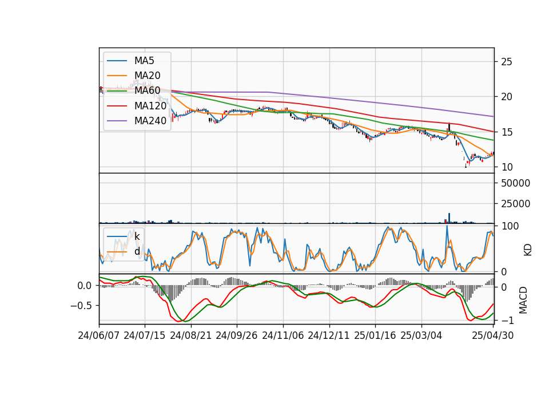Image resolution: width=549 pixels, height=395 pixels.
Task: Click the 24/07/15 date axis label
Action: point(145,335)
